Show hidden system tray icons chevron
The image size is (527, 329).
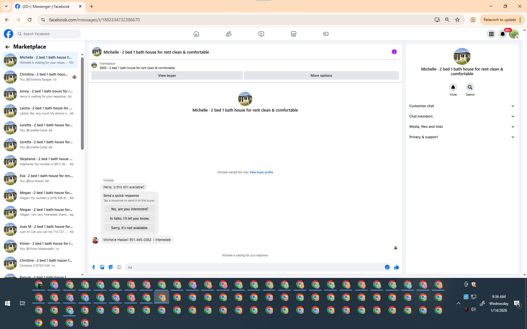459,303
